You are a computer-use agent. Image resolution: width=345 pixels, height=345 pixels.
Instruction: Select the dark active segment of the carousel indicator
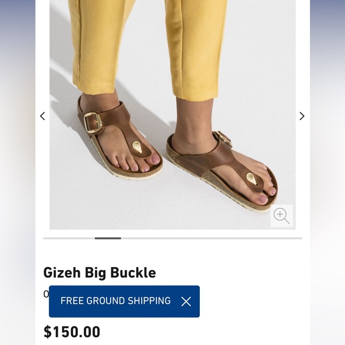(108, 239)
